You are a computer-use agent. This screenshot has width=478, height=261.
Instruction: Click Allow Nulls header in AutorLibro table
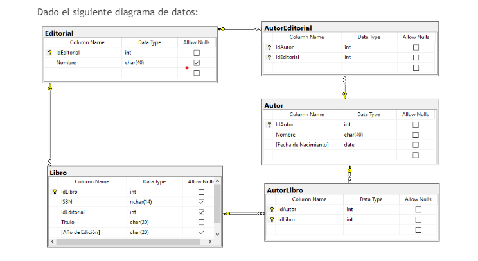click(x=418, y=199)
